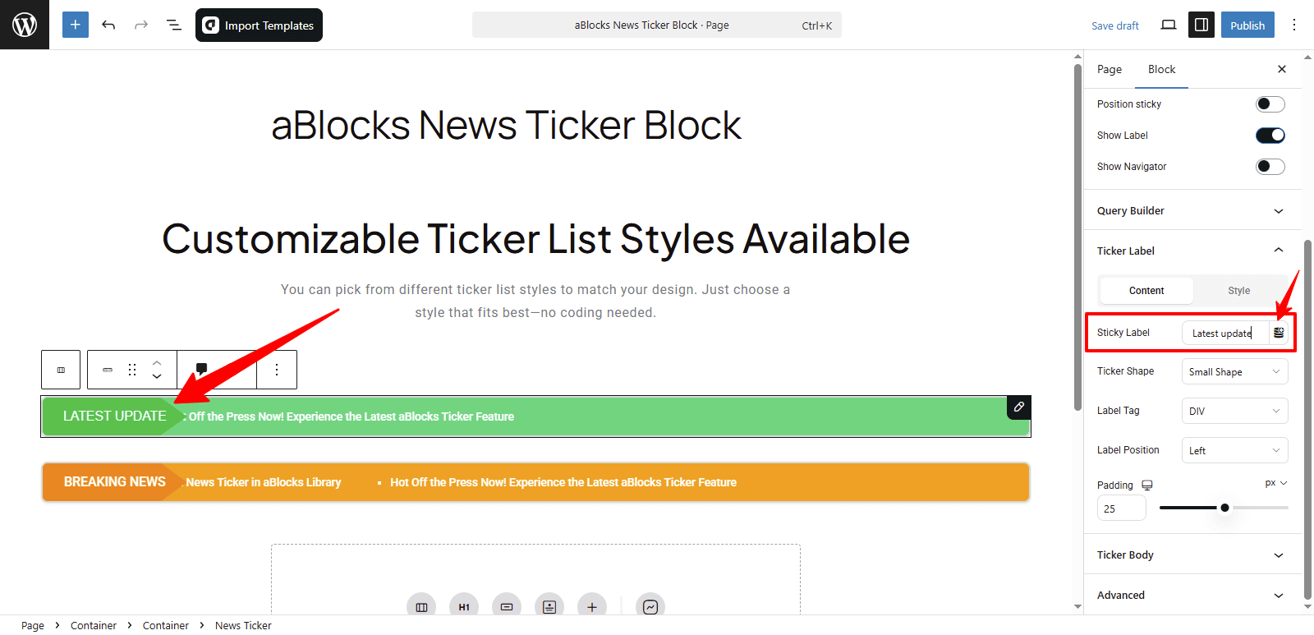Click the Padding responsive device icon

pos(1147,485)
